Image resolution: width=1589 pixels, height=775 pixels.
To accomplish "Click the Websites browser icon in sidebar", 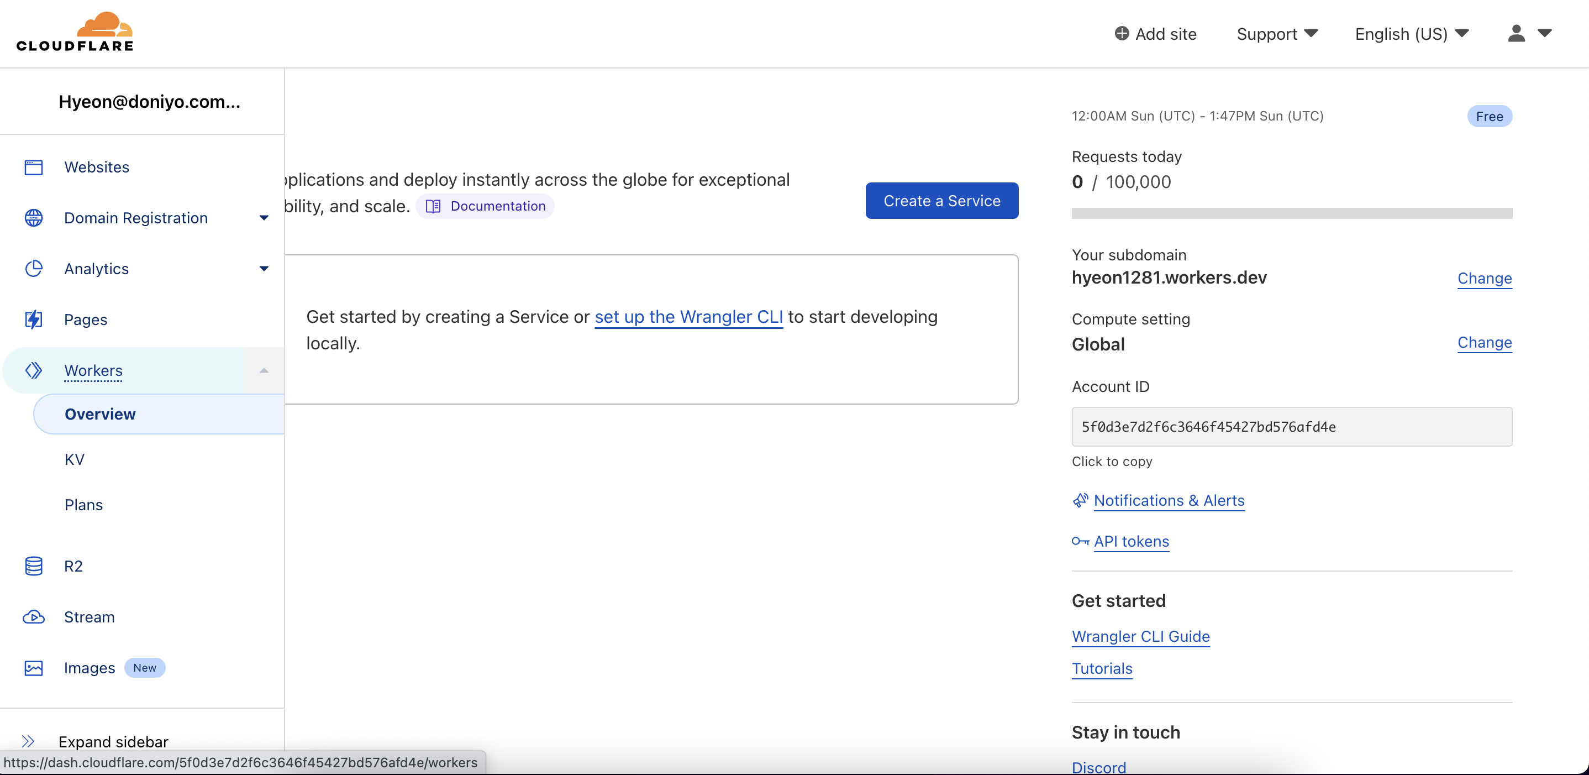I will point(33,167).
